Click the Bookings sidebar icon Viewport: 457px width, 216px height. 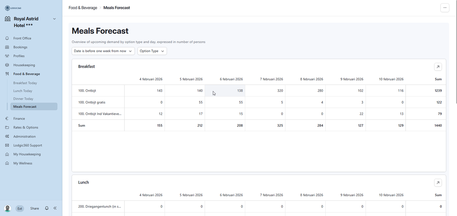tap(7, 47)
